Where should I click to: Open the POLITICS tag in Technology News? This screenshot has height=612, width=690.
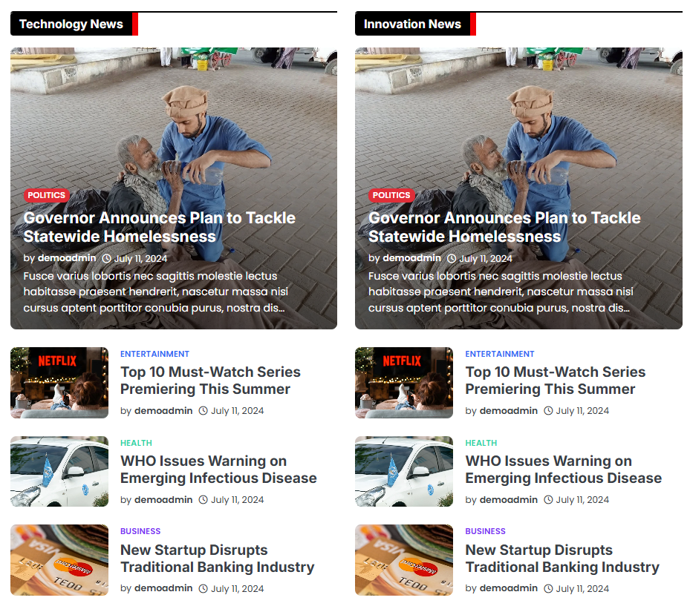pyautogui.click(x=46, y=195)
